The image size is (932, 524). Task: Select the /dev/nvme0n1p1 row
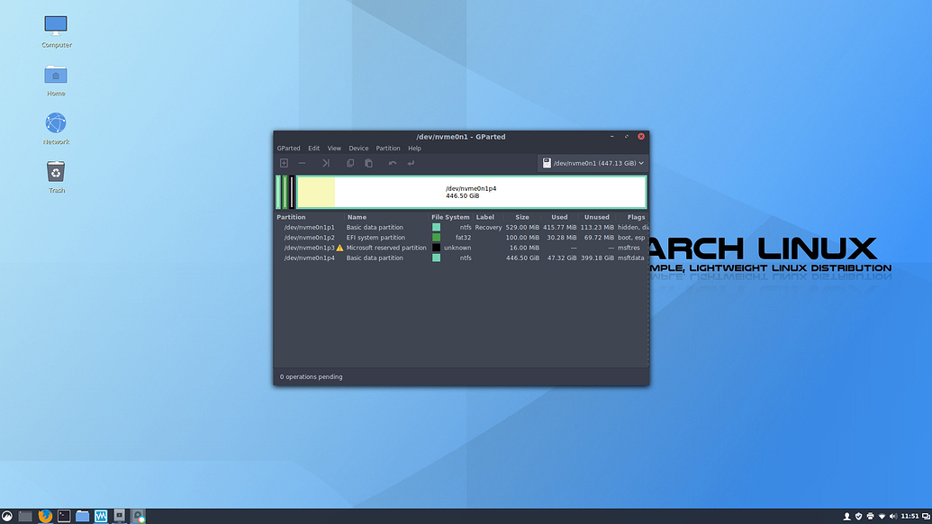click(x=461, y=228)
